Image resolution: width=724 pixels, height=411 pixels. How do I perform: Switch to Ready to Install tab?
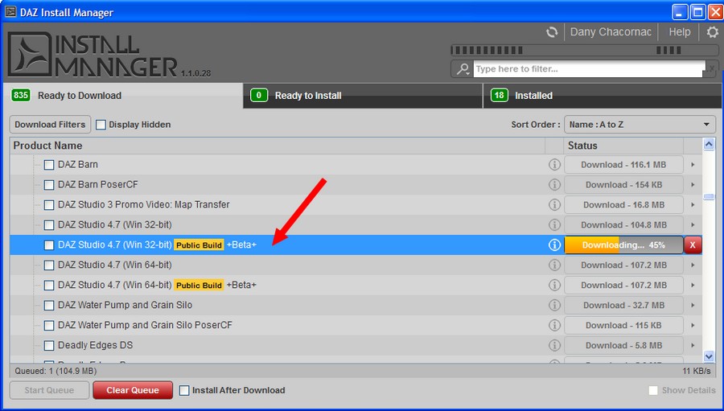pyautogui.click(x=363, y=96)
